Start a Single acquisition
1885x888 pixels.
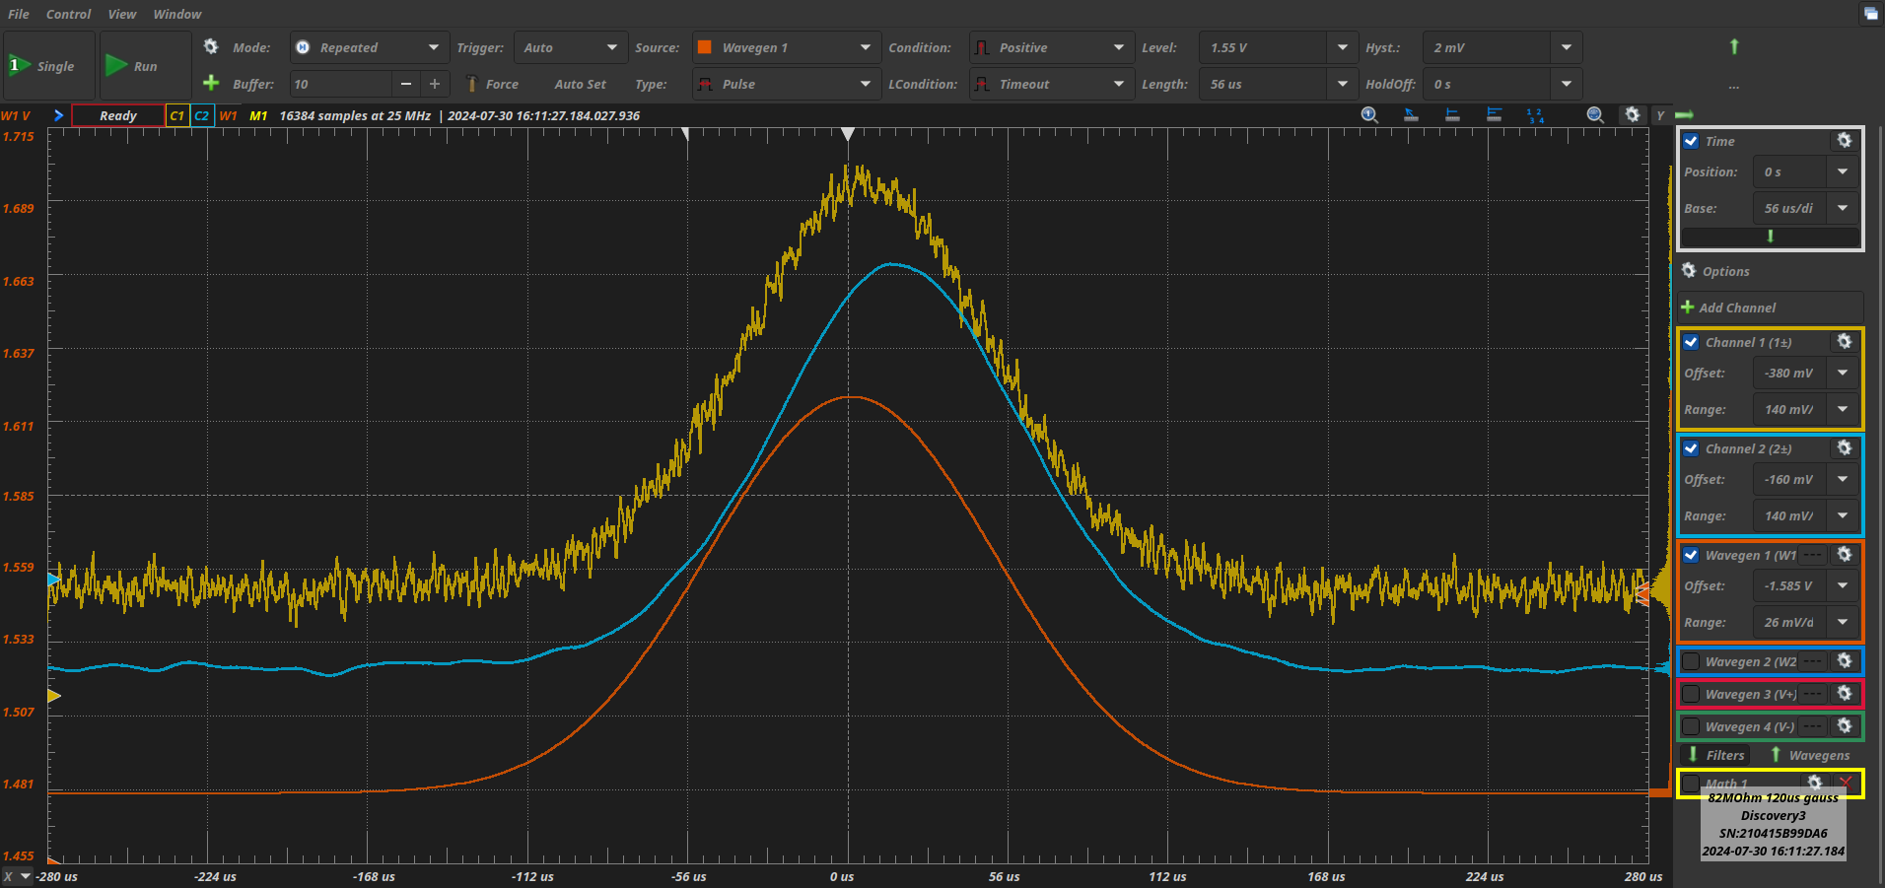pos(49,66)
